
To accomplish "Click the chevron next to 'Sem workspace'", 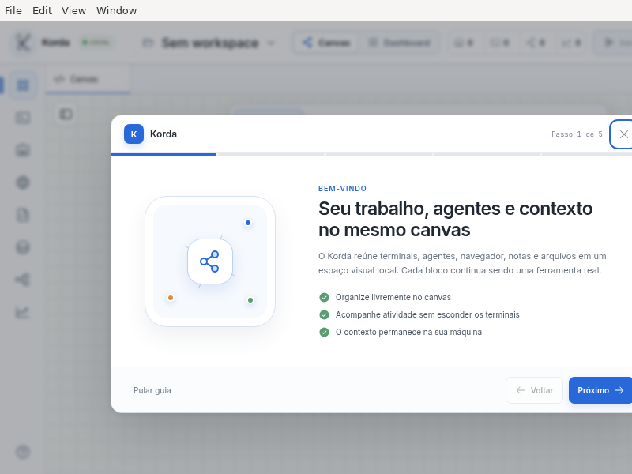I will point(271,43).
